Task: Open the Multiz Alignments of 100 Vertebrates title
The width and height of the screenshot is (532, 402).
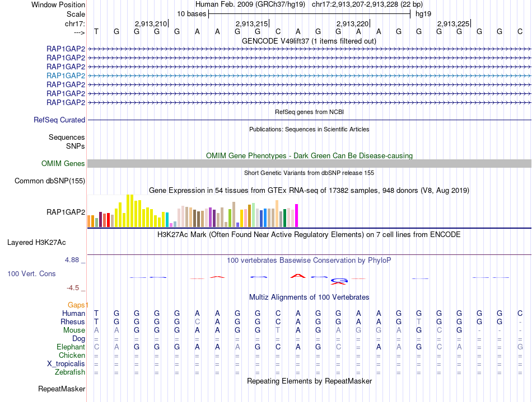Action: click(309, 297)
